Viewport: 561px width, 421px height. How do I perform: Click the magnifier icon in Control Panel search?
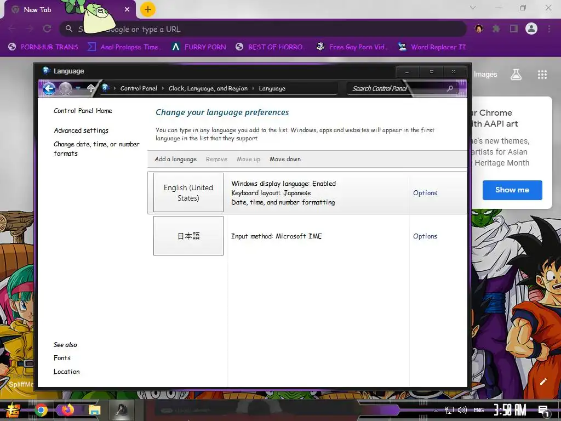(450, 88)
